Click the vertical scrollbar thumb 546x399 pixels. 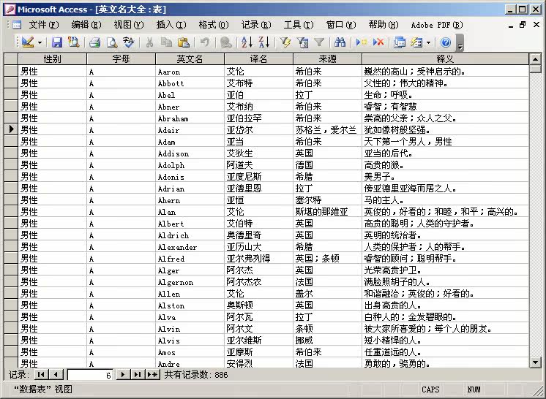pos(536,69)
